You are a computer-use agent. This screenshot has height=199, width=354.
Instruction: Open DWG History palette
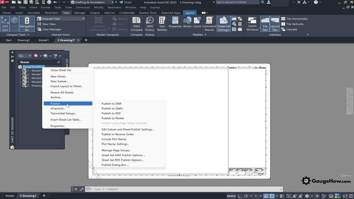[x=150, y=24]
